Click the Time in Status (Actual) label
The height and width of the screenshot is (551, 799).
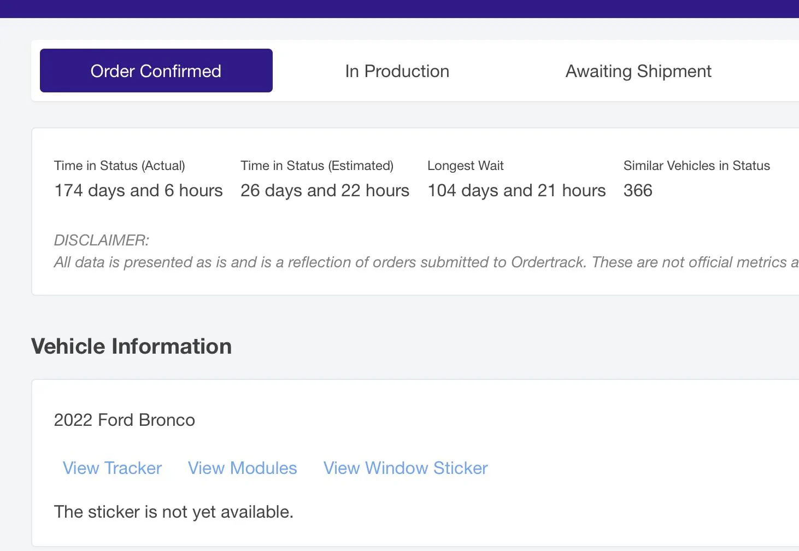coord(120,166)
